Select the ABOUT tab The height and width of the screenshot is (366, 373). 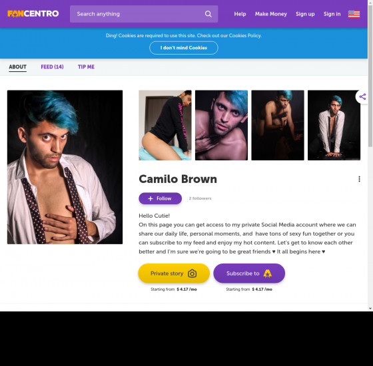17,67
